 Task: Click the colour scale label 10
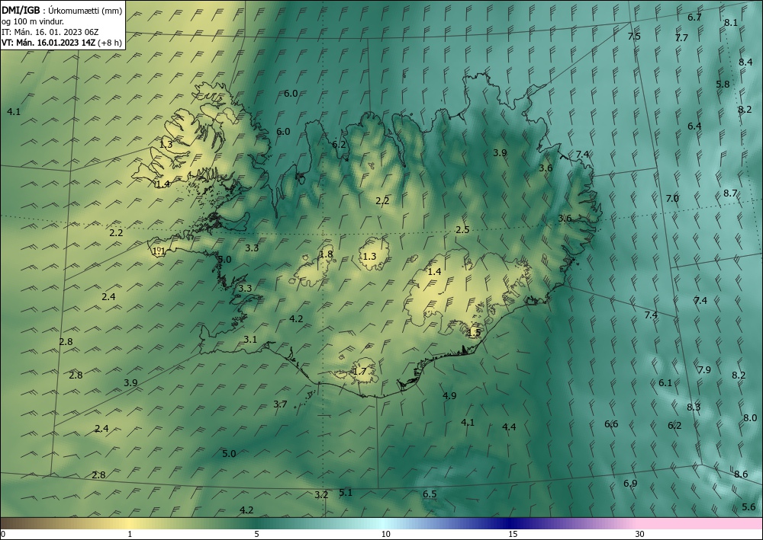385,534
